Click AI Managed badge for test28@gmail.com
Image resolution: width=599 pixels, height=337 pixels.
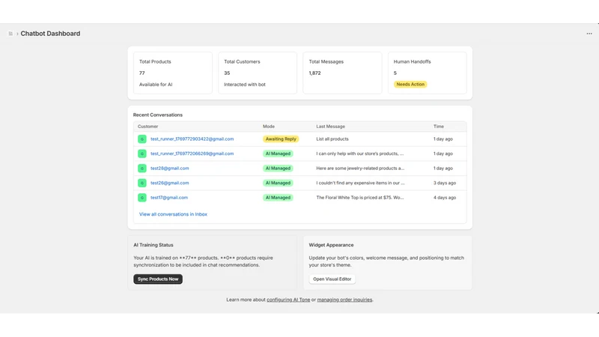(x=278, y=168)
